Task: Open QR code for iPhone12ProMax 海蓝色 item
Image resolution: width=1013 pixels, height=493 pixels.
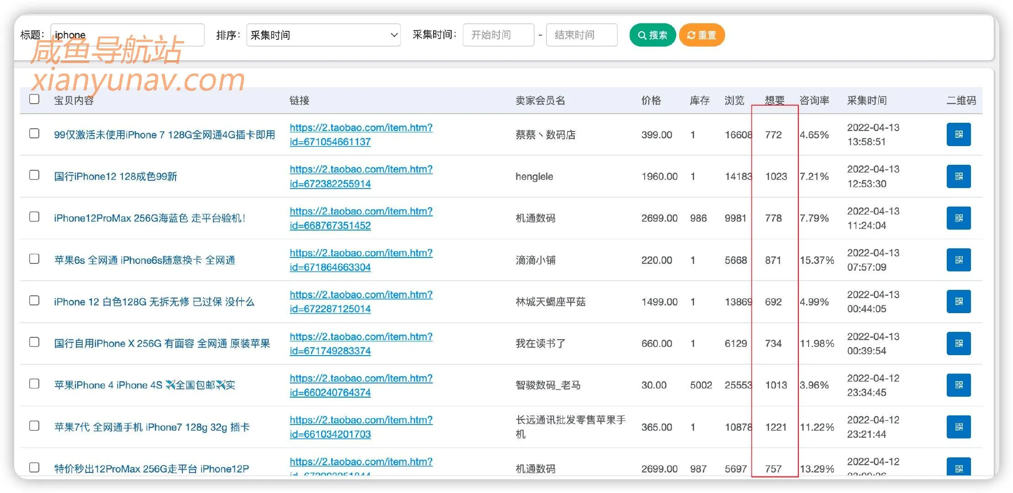Action: pyautogui.click(x=958, y=218)
